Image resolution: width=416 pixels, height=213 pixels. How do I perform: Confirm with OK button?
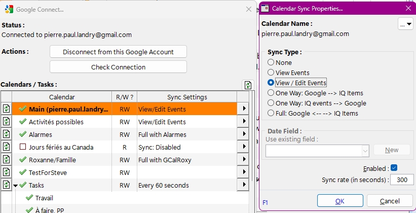pyautogui.click(x=340, y=201)
